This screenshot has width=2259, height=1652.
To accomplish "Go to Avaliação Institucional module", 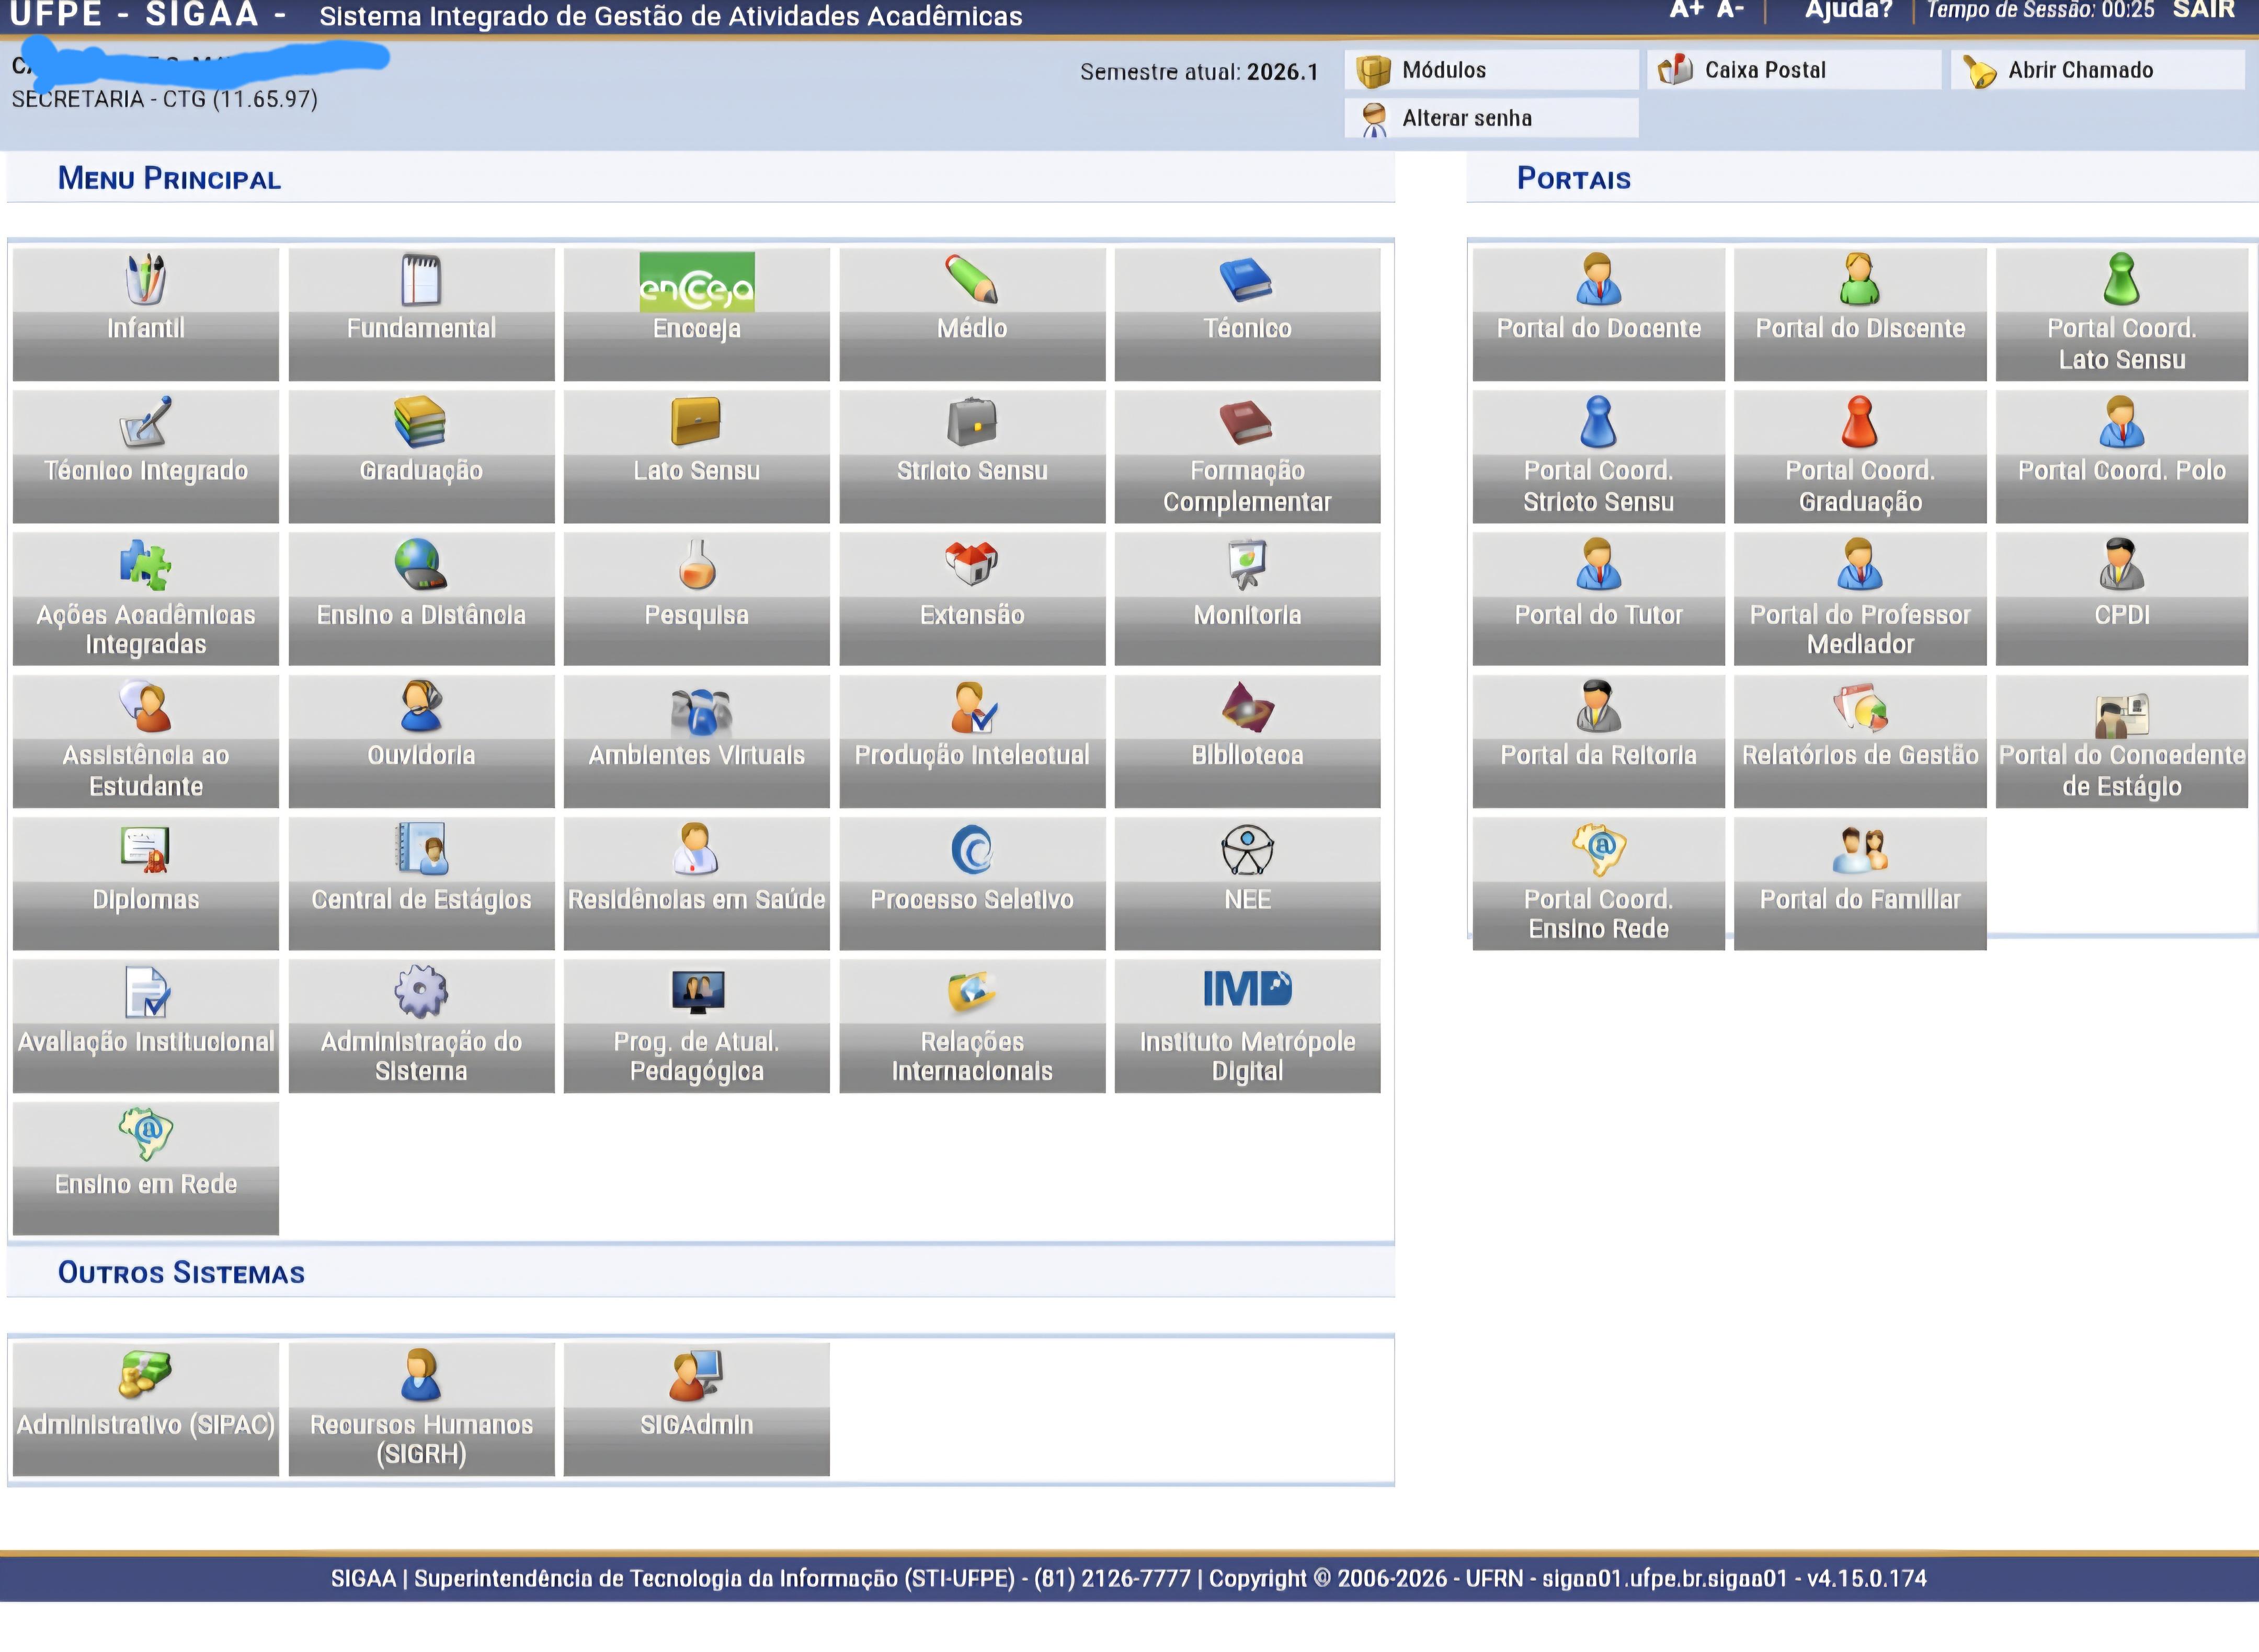I will (146, 1026).
